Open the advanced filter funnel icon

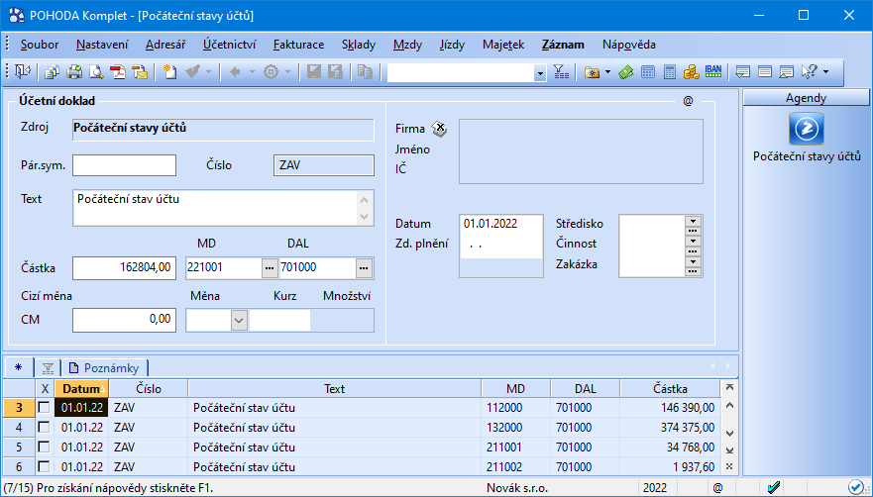click(561, 72)
